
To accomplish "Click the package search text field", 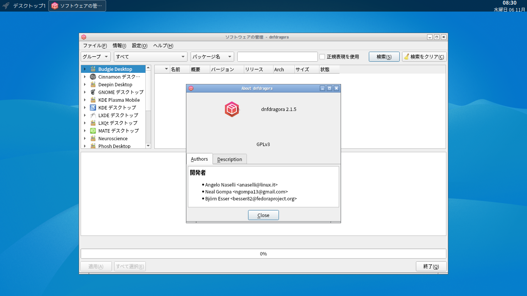I will (x=277, y=57).
